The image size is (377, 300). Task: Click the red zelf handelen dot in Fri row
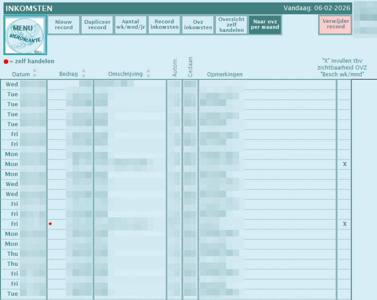point(50,224)
